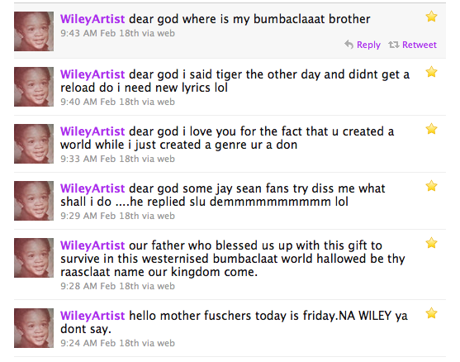The image size is (460, 362).
Task: Star the today is friday tweet
Action: click(432, 313)
